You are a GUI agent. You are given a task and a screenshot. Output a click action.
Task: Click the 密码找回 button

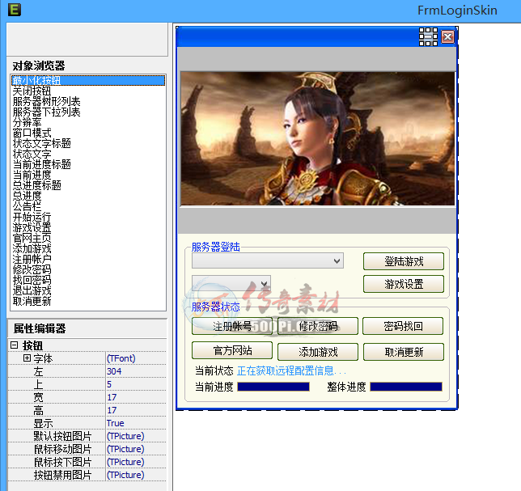click(403, 326)
